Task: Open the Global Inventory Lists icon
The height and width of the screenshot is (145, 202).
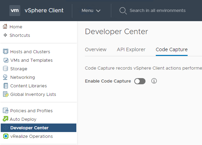Action: (6, 94)
